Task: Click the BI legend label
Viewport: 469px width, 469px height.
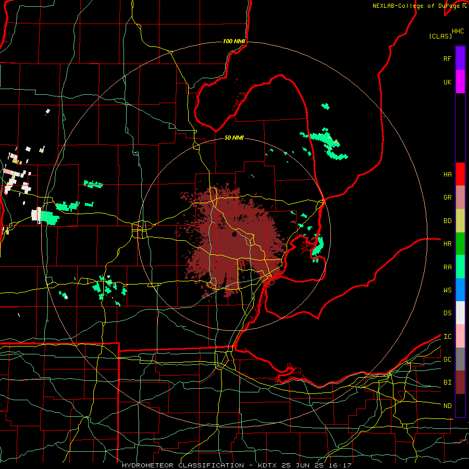Action: [x=448, y=382]
